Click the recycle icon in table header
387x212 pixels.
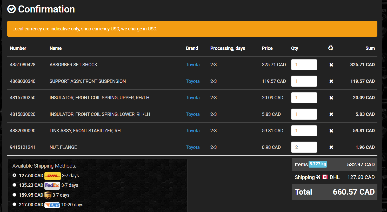click(x=331, y=48)
